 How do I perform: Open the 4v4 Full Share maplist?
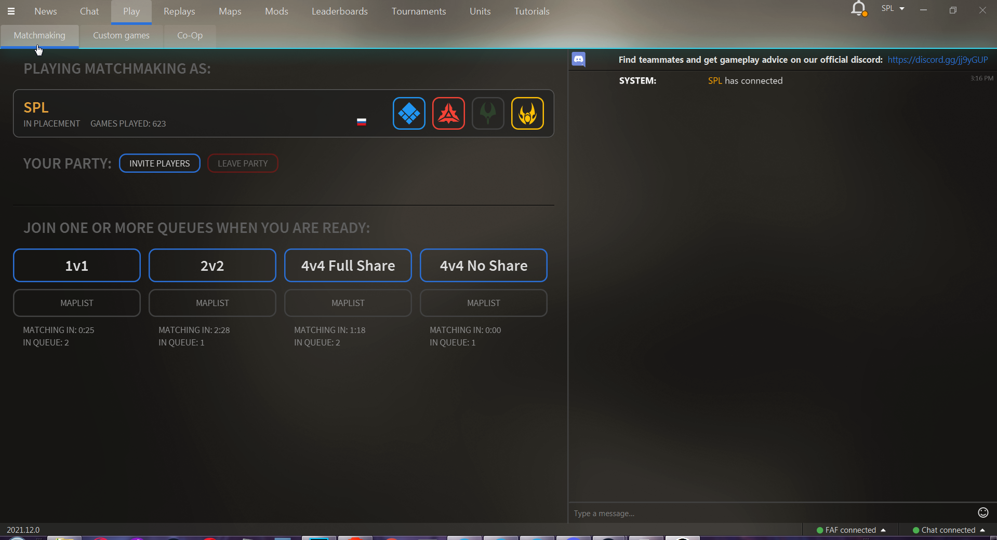(348, 303)
